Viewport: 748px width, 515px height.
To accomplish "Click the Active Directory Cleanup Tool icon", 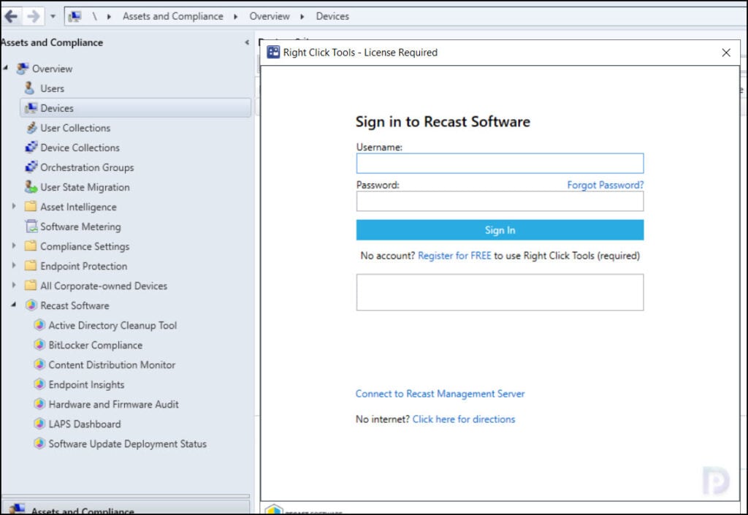I will pyautogui.click(x=39, y=325).
